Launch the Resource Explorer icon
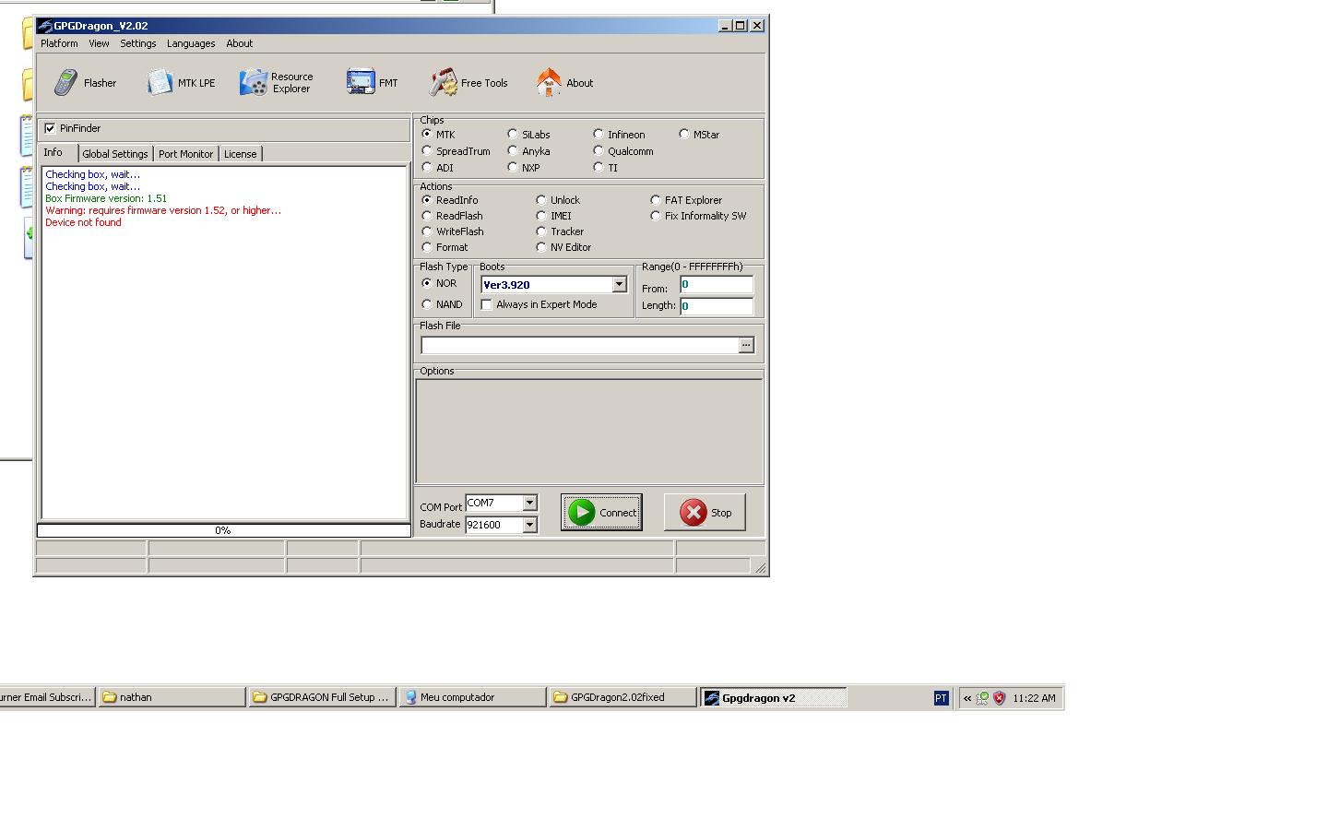The height and width of the screenshot is (830, 1328). (254, 83)
